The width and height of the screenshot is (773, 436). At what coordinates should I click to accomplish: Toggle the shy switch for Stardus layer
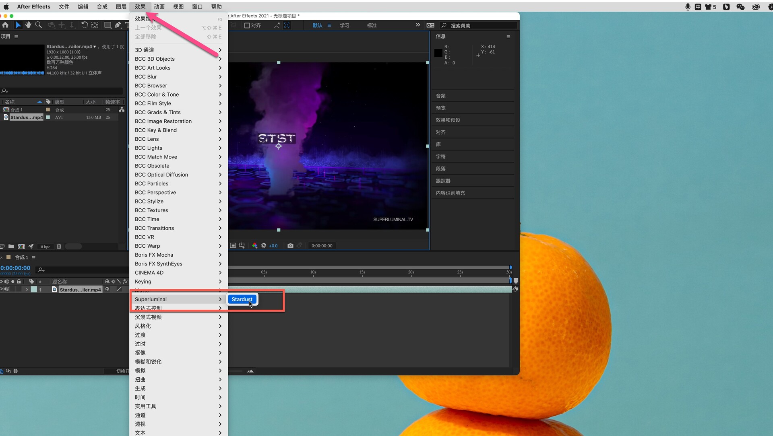point(107,289)
